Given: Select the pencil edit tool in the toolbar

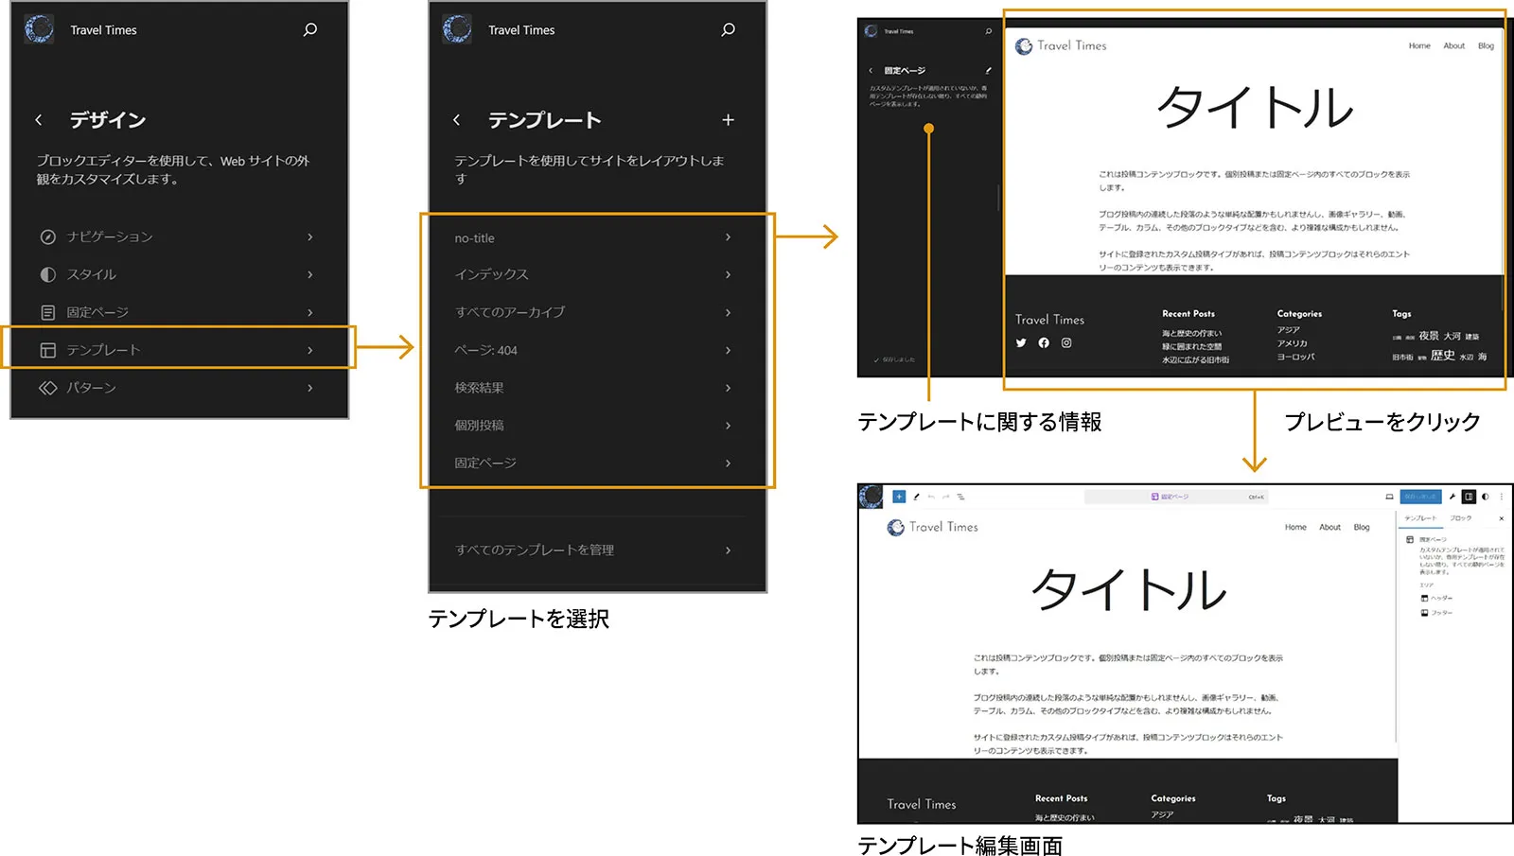Looking at the screenshot, I should (917, 496).
